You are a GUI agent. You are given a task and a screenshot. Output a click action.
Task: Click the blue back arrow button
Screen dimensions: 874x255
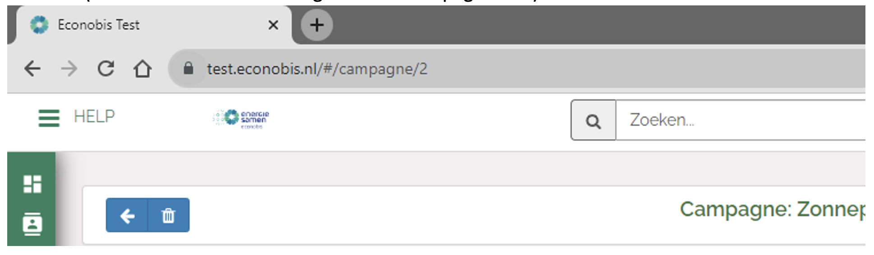point(127,215)
